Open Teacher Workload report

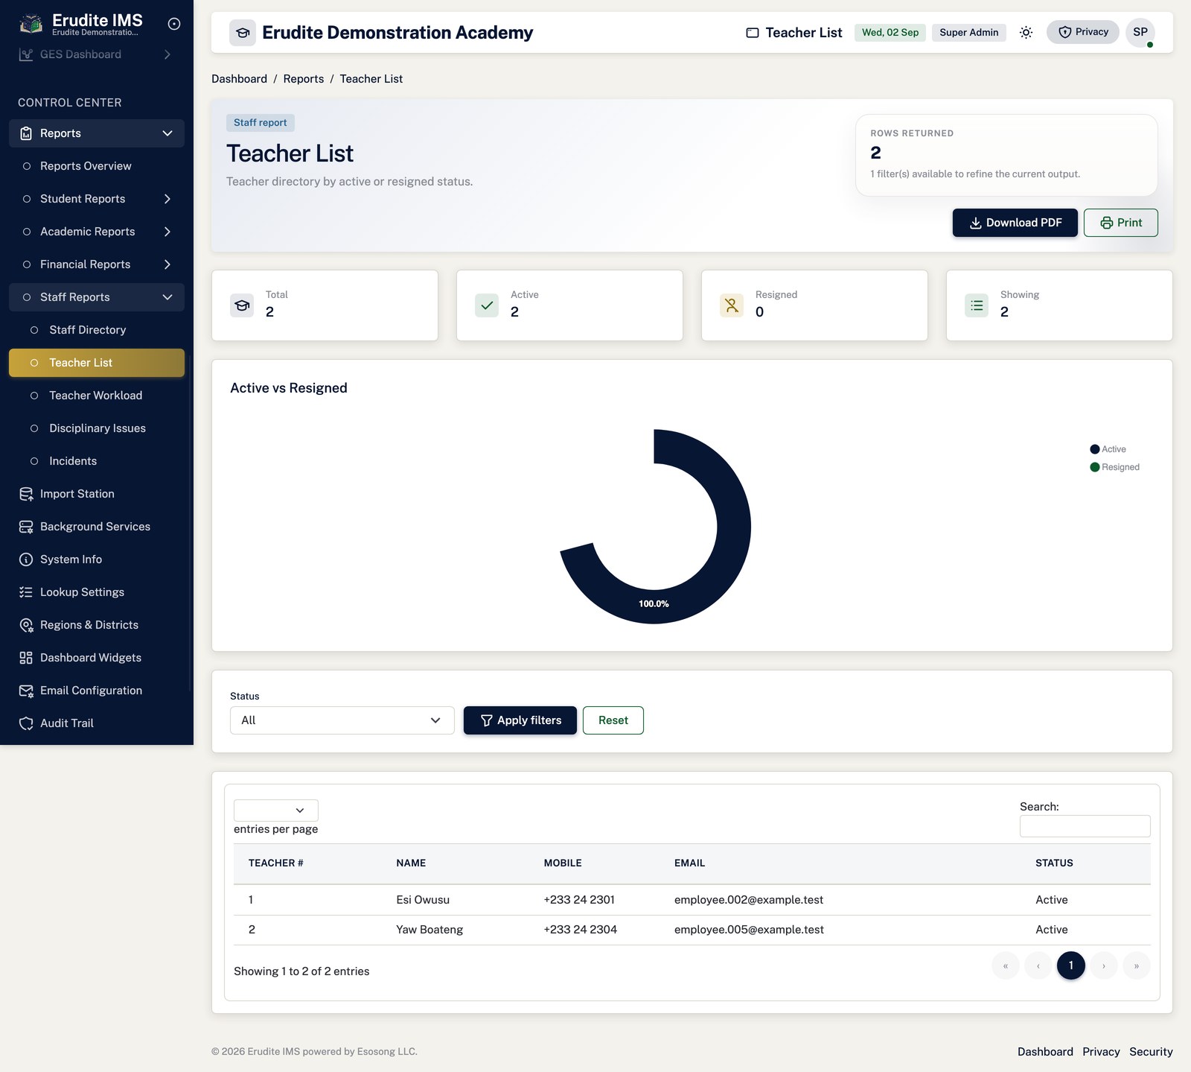point(97,396)
